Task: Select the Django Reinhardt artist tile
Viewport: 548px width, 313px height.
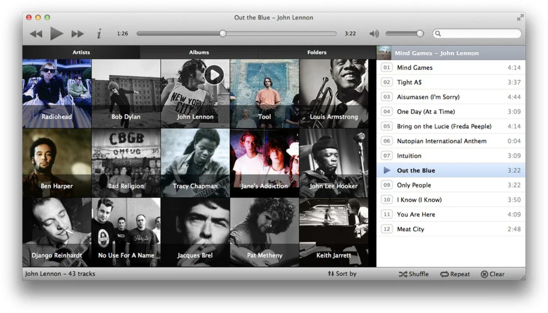Action: click(x=57, y=232)
